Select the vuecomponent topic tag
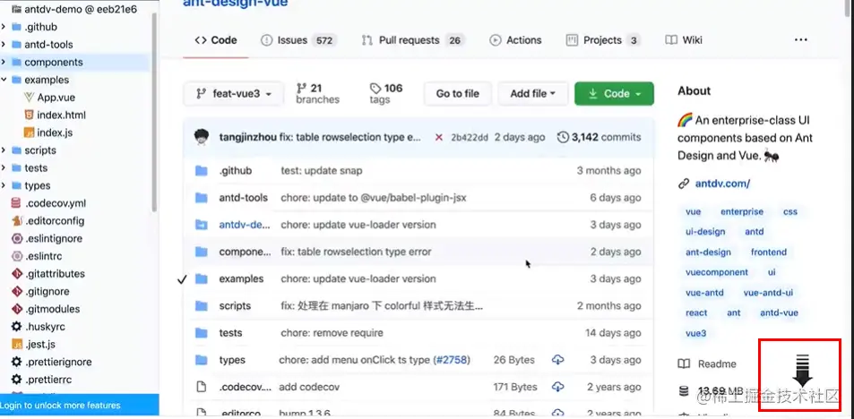This screenshot has width=854, height=419. tap(717, 272)
